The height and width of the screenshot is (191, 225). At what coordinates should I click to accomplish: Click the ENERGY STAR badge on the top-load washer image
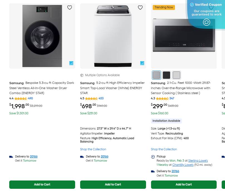[142, 63]
